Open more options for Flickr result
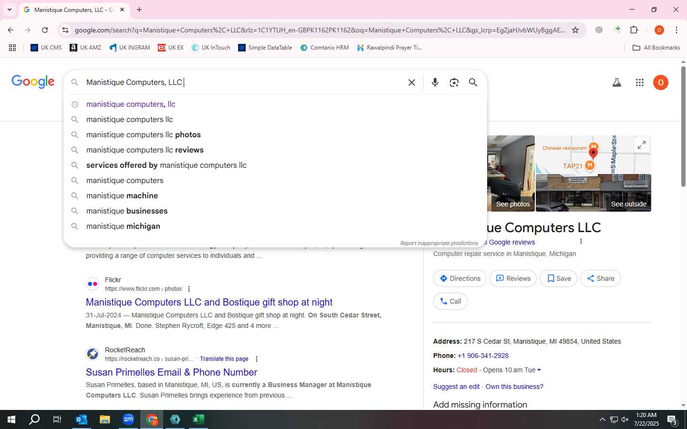The image size is (687, 429). click(189, 289)
